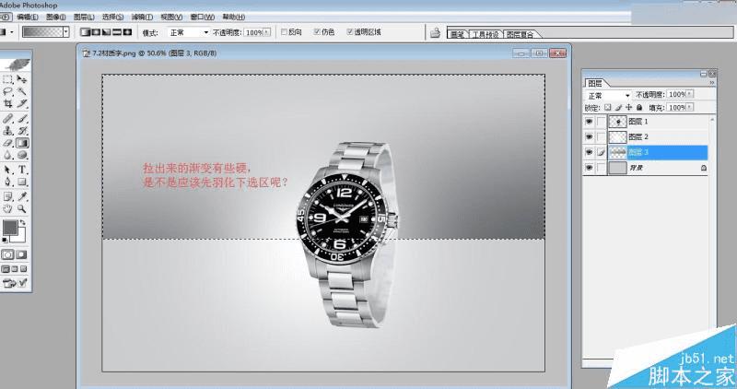Open the 图层(L) menu
This screenshot has height=389, width=737.
(x=84, y=17)
